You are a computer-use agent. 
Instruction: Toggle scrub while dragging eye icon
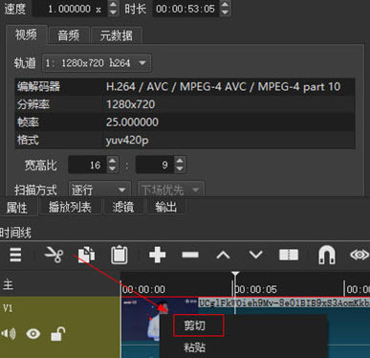[359, 255]
